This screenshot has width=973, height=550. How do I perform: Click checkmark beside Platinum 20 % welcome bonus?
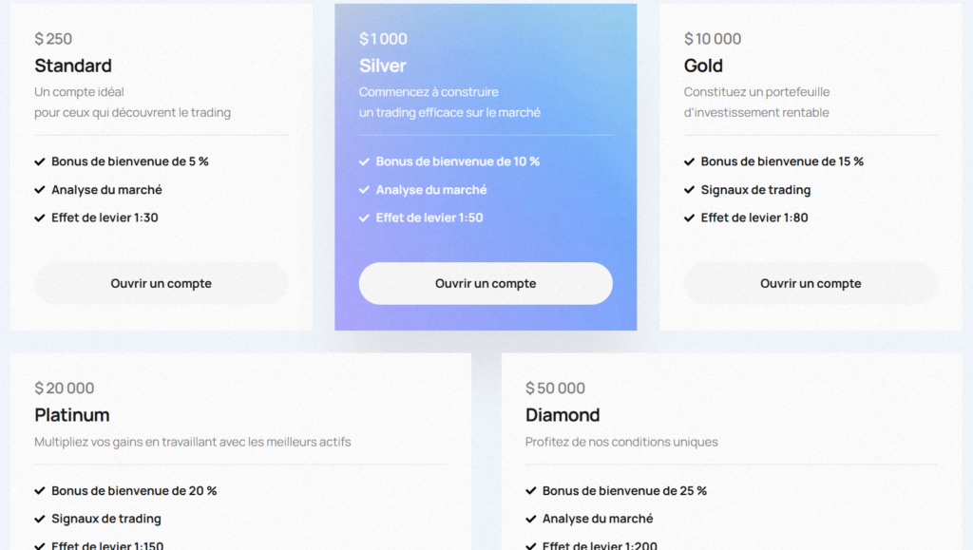40,491
